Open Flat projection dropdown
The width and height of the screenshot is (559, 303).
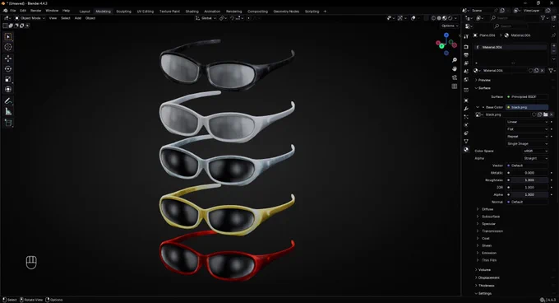click(x=527, y=129)
